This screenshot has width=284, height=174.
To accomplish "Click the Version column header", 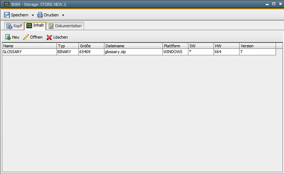I will pos(258,46).
